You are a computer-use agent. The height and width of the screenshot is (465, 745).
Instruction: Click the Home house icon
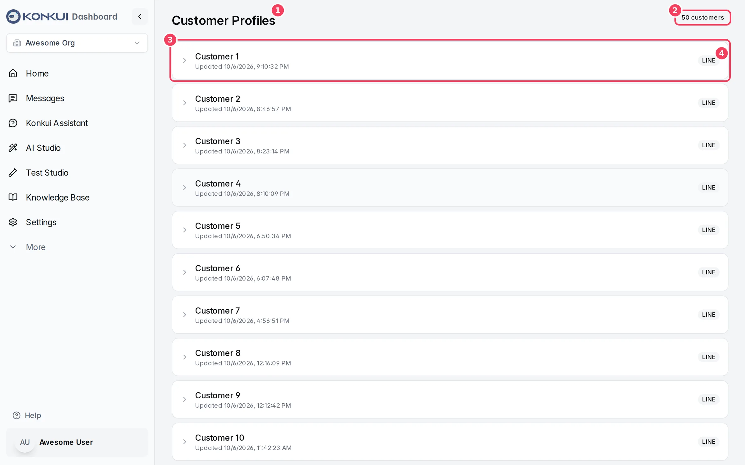(x=13, y=73)
